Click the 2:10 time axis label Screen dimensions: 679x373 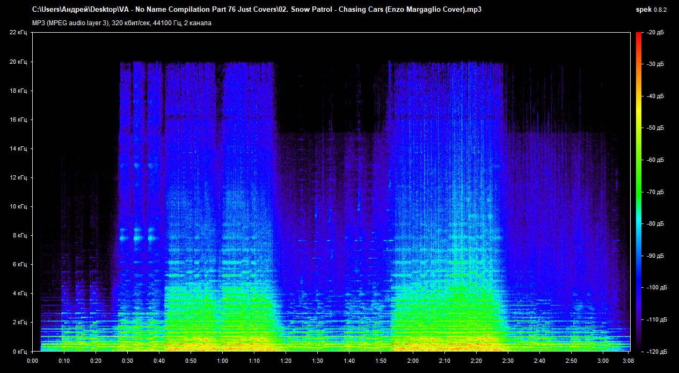444,361
